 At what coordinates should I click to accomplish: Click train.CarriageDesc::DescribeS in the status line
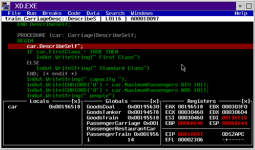[50, 19]
